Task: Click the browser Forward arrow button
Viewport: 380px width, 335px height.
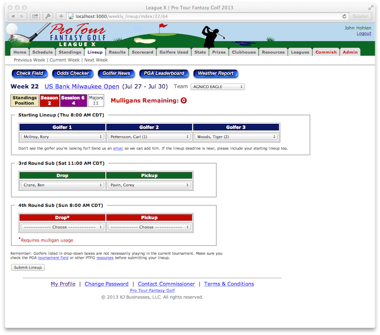Action: [22, 16]
